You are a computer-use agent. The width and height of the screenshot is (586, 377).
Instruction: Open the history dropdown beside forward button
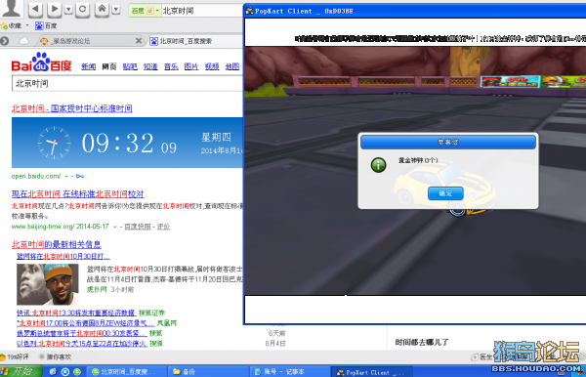pyautogui.click(x=68, y=10)
